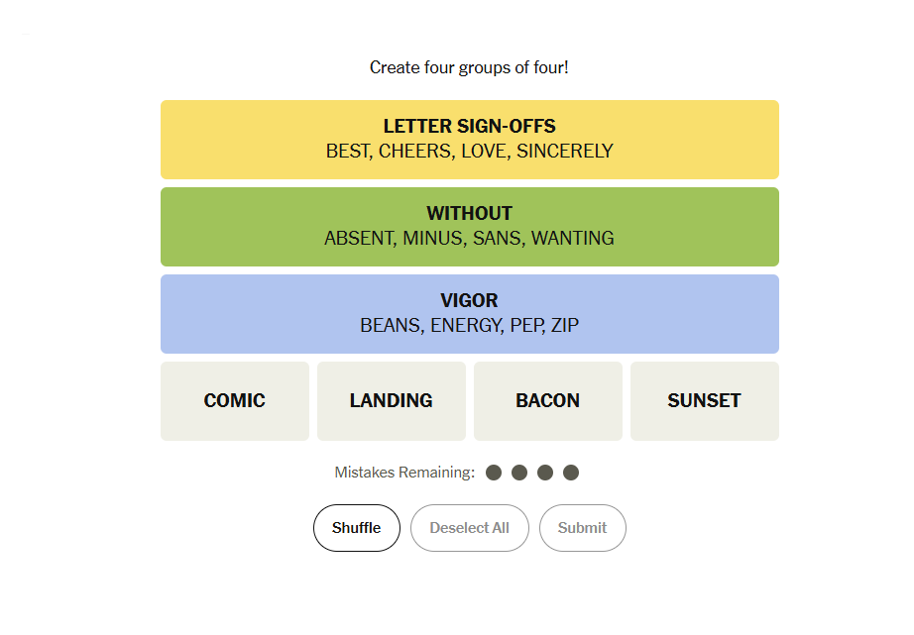Image resolution: width=914 pixels, height=635 pixels.
Task: Submit the current selection
Action: (x=582, y=528)
